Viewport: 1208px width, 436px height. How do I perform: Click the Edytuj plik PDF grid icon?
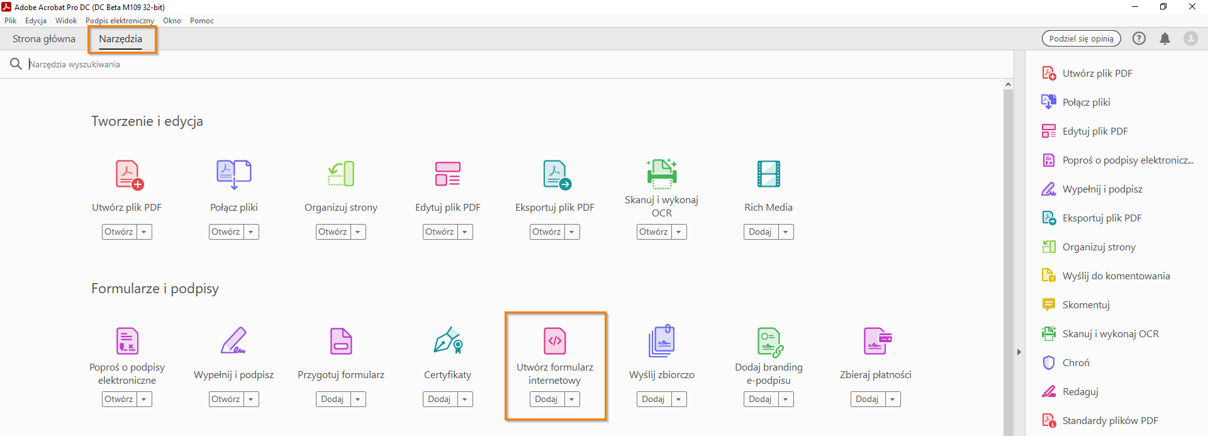coord(448,174)
